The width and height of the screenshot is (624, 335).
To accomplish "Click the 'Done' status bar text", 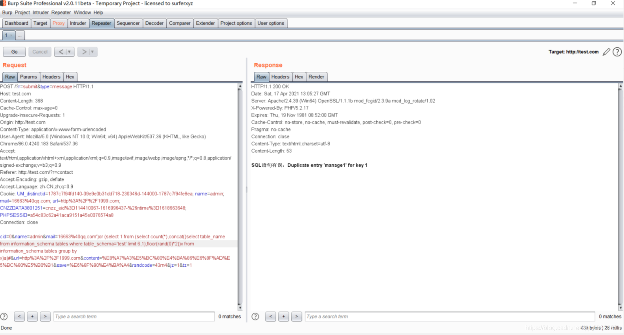I will (6, 328).
